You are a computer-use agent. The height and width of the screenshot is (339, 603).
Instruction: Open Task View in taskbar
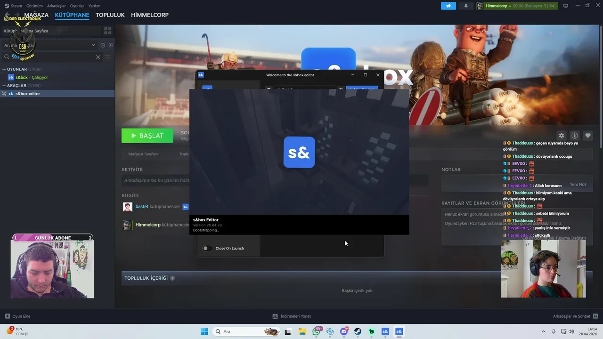pyautogui.click(x=288, y=331)
